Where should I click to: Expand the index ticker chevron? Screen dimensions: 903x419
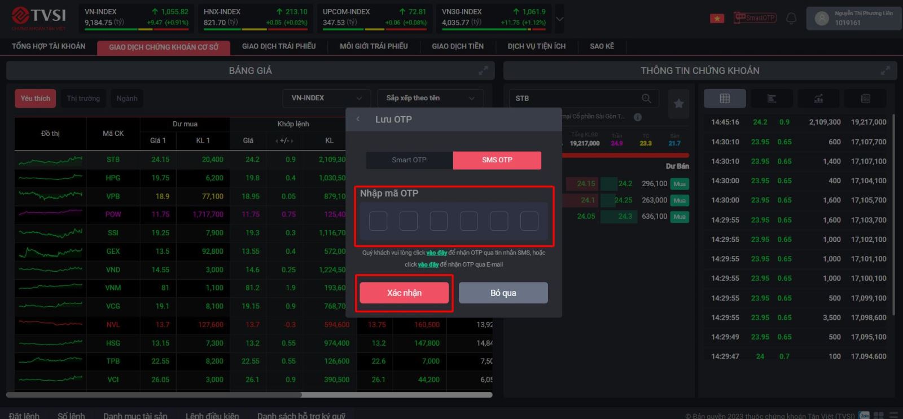[559, 19]
